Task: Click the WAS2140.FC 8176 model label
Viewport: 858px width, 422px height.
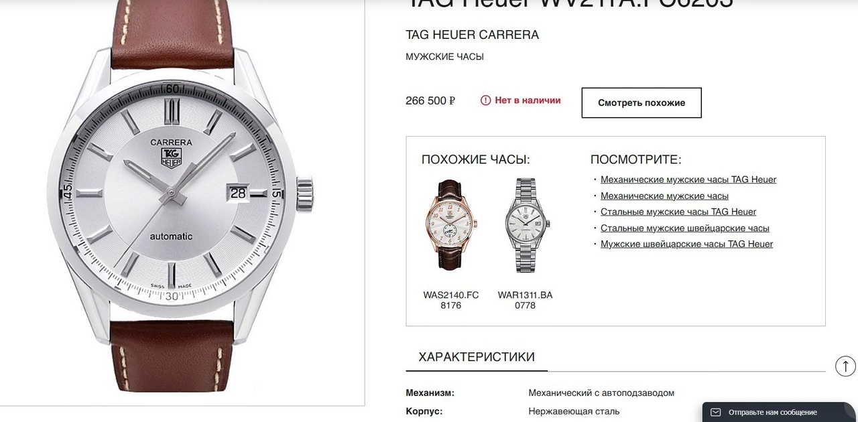Action: (451, 300)
